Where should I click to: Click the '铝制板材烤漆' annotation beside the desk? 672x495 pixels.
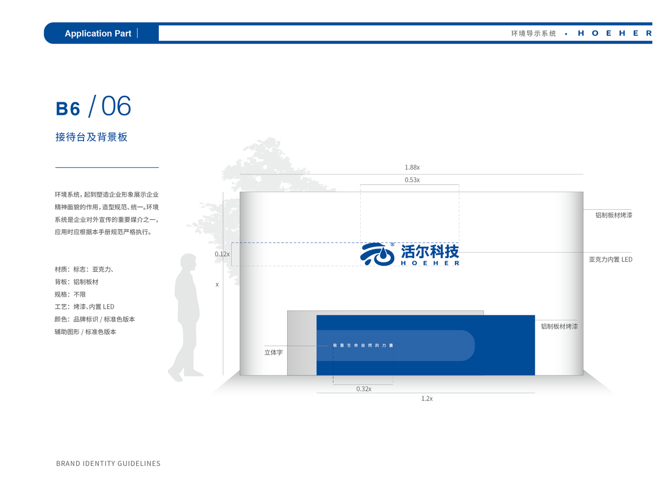click(560, 326)
